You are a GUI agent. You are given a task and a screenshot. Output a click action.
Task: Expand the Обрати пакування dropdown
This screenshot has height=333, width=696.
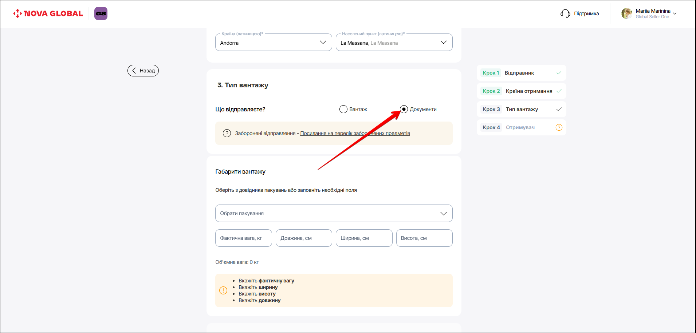click(443, 213)
